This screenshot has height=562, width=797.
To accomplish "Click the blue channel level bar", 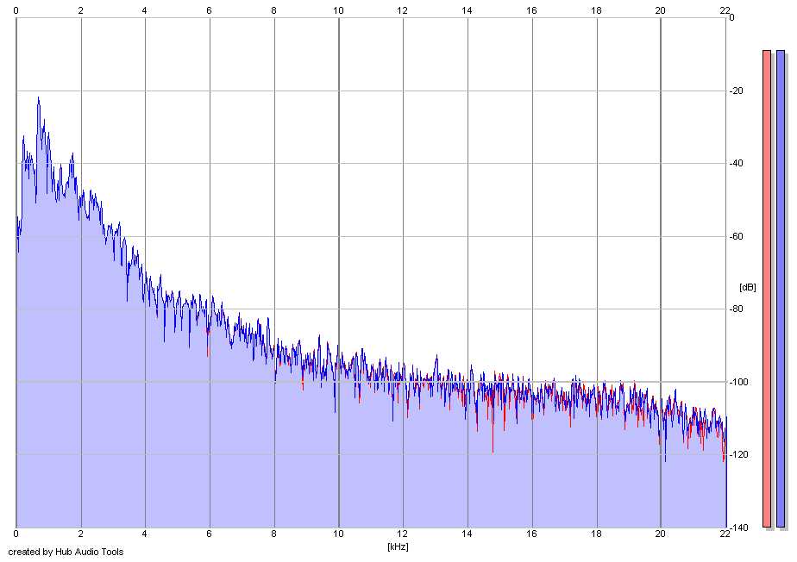I will tap(781, 289).
